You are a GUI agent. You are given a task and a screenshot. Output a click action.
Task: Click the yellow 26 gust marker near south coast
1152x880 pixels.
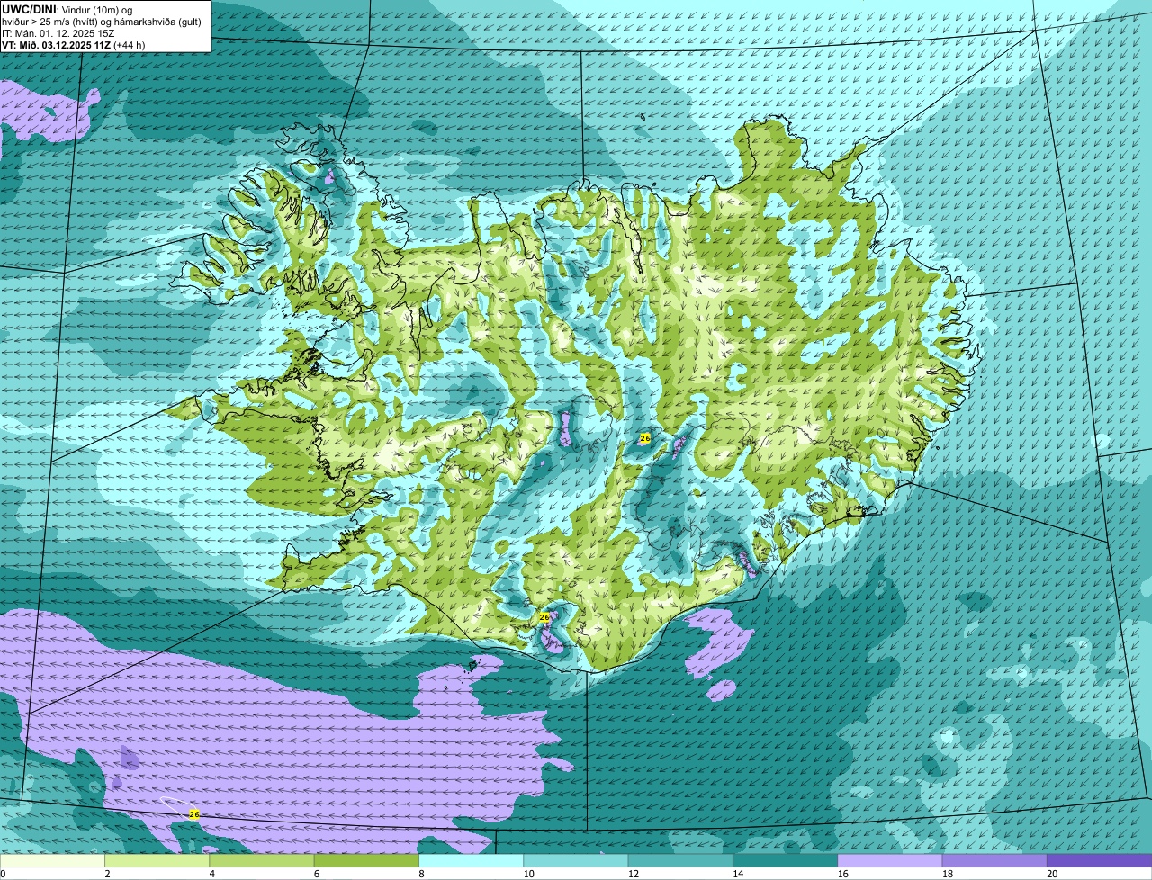coord(544,617)
